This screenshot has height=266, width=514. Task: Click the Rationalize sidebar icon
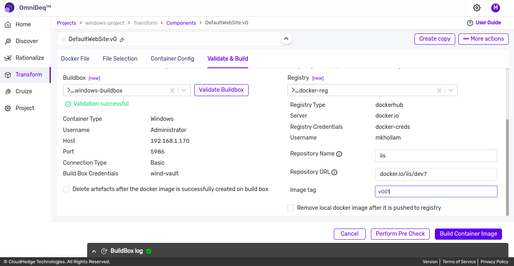(8, 58)
